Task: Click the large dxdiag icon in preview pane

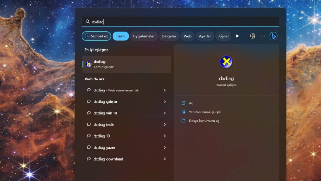Action: click(x=226, y=62)
